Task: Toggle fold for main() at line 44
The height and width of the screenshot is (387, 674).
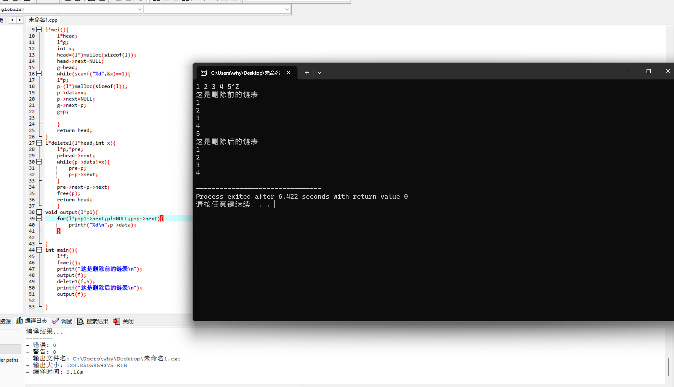Action: [x=40, y=250]
